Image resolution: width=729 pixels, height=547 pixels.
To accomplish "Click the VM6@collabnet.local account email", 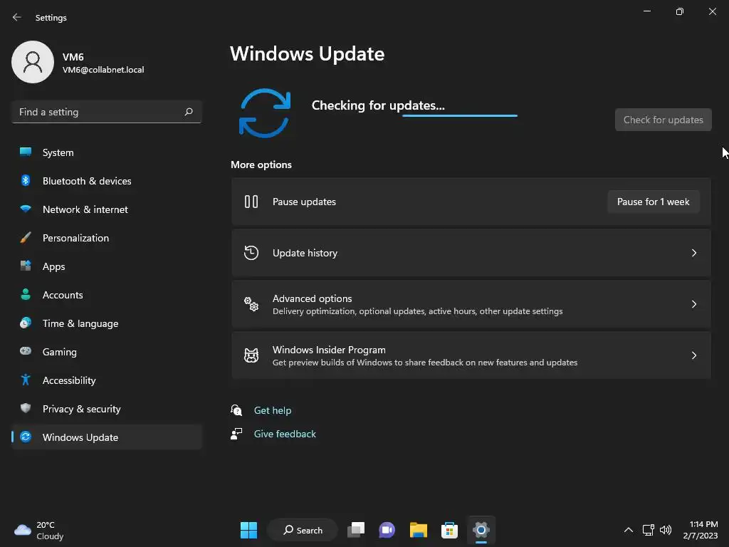I will [x=103, y=70].
